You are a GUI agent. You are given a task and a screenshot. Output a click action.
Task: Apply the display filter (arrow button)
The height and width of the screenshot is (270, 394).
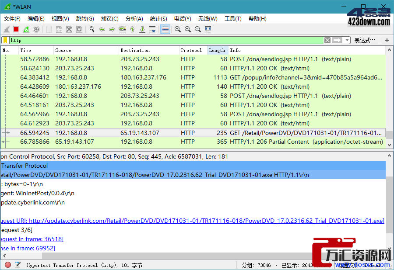[x=337, y=40]
